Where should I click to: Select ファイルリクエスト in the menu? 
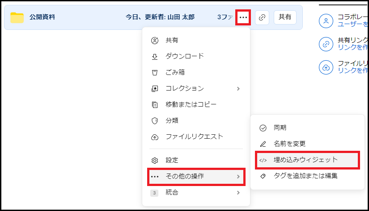point(196,137)
